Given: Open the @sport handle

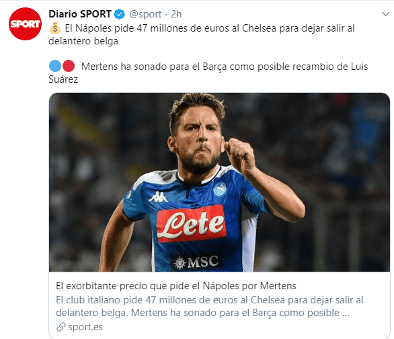Looking at the screenshot, I should 145,14.
